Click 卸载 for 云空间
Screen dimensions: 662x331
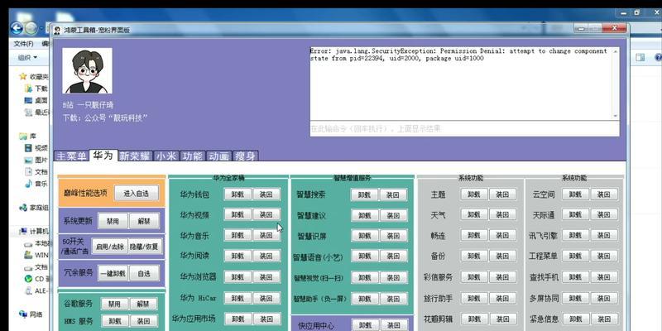point(576,194)
